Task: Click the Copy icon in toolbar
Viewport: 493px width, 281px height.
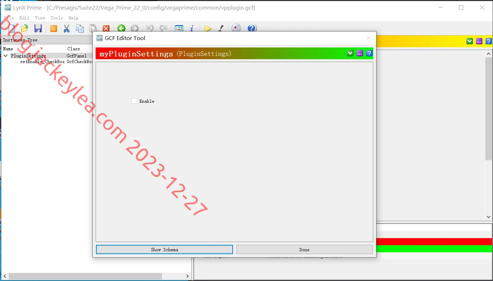Action: click(80, 28)
